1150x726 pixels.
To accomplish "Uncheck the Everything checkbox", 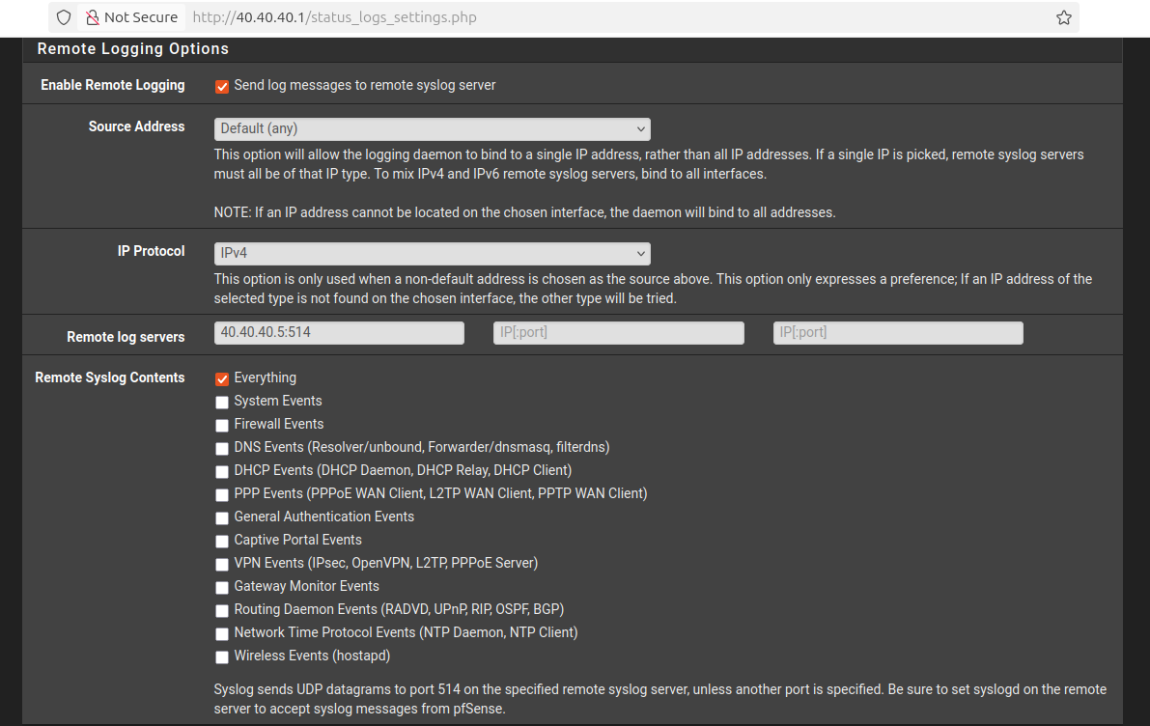I will point(222,378).
